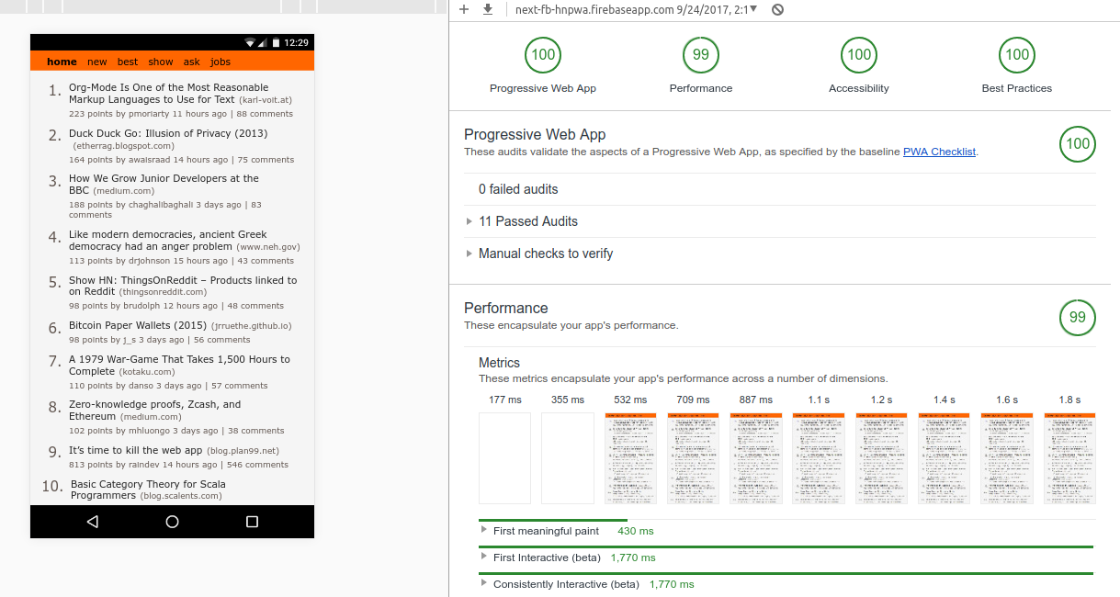Open the 88 comments link

click(265, 114)
